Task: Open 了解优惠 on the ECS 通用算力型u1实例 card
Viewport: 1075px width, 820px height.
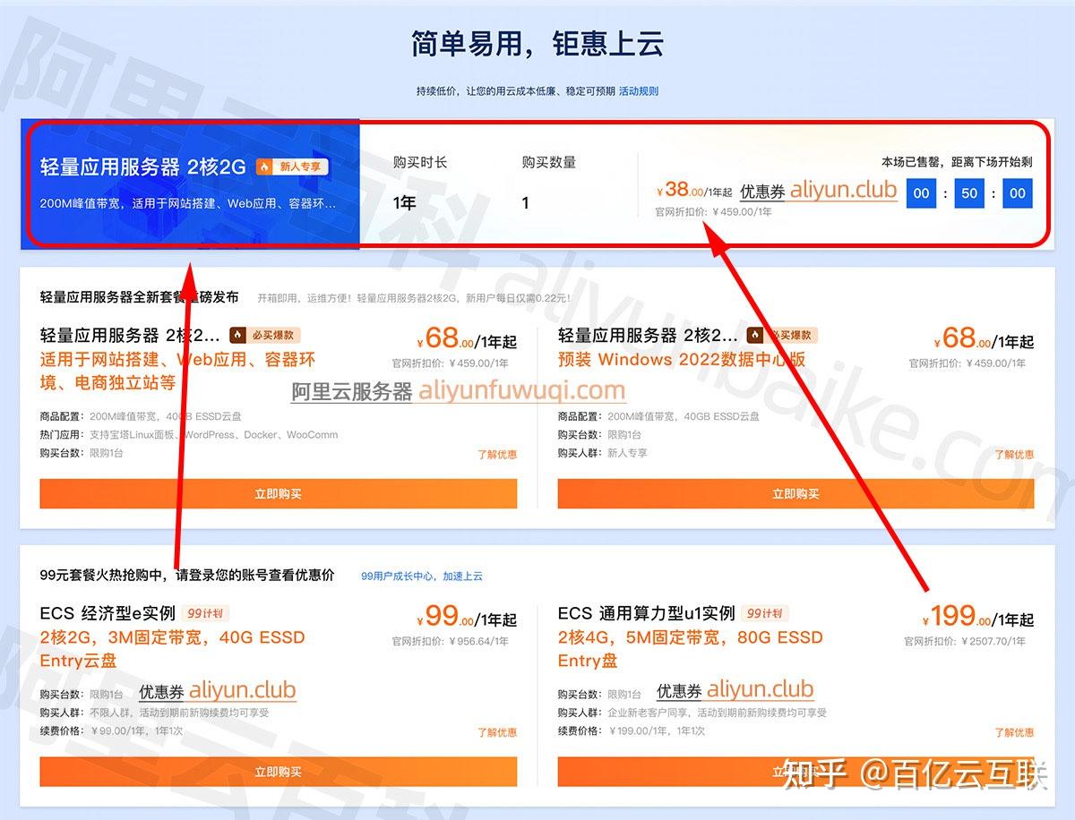Action: 1014,732
